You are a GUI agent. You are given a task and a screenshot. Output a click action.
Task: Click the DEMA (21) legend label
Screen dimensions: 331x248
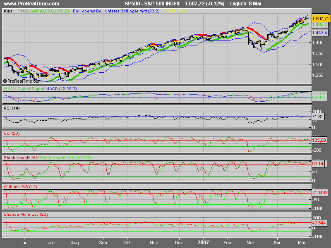point(174,11)
